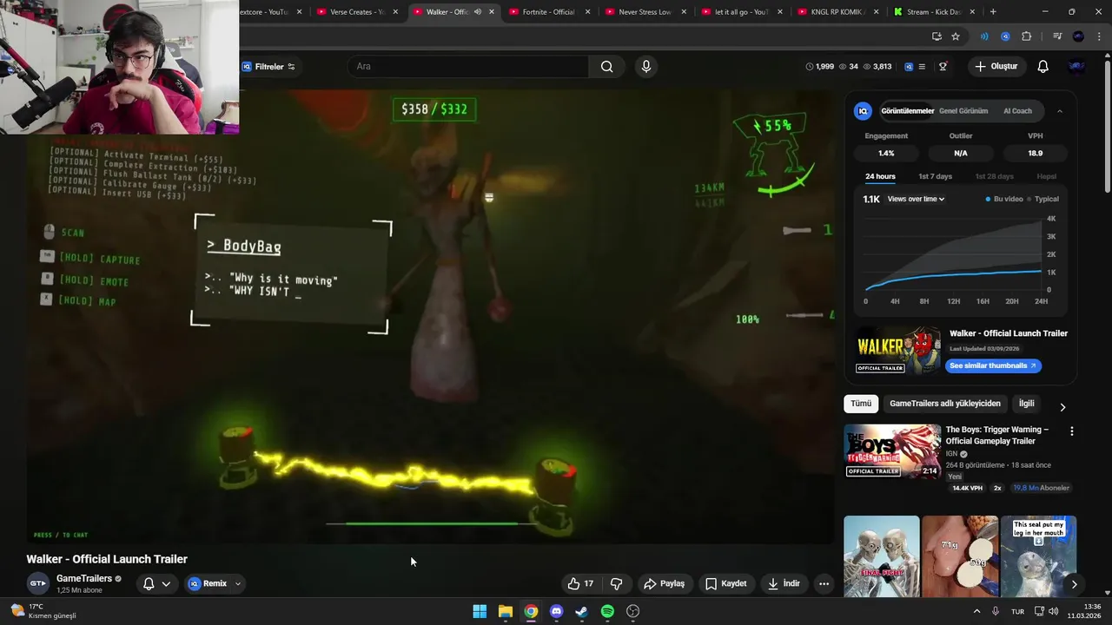Select the 1st 7 days range
This screenshot has width=1112, height=625.
coord(935,176)
